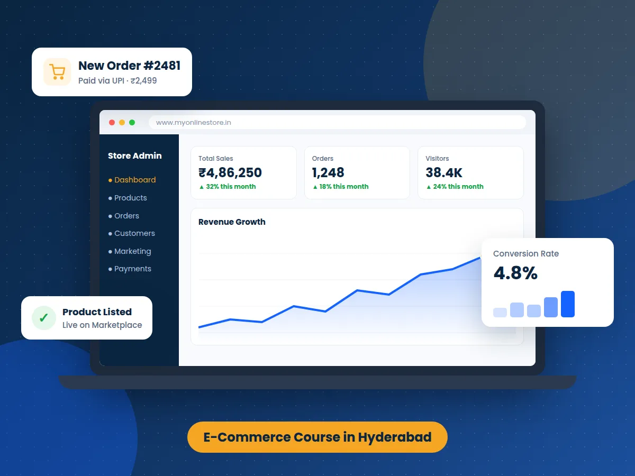Screen dimensions: 635x476
Task: Open the Dashboard sidebar item
Action: [x=132, y=180]
